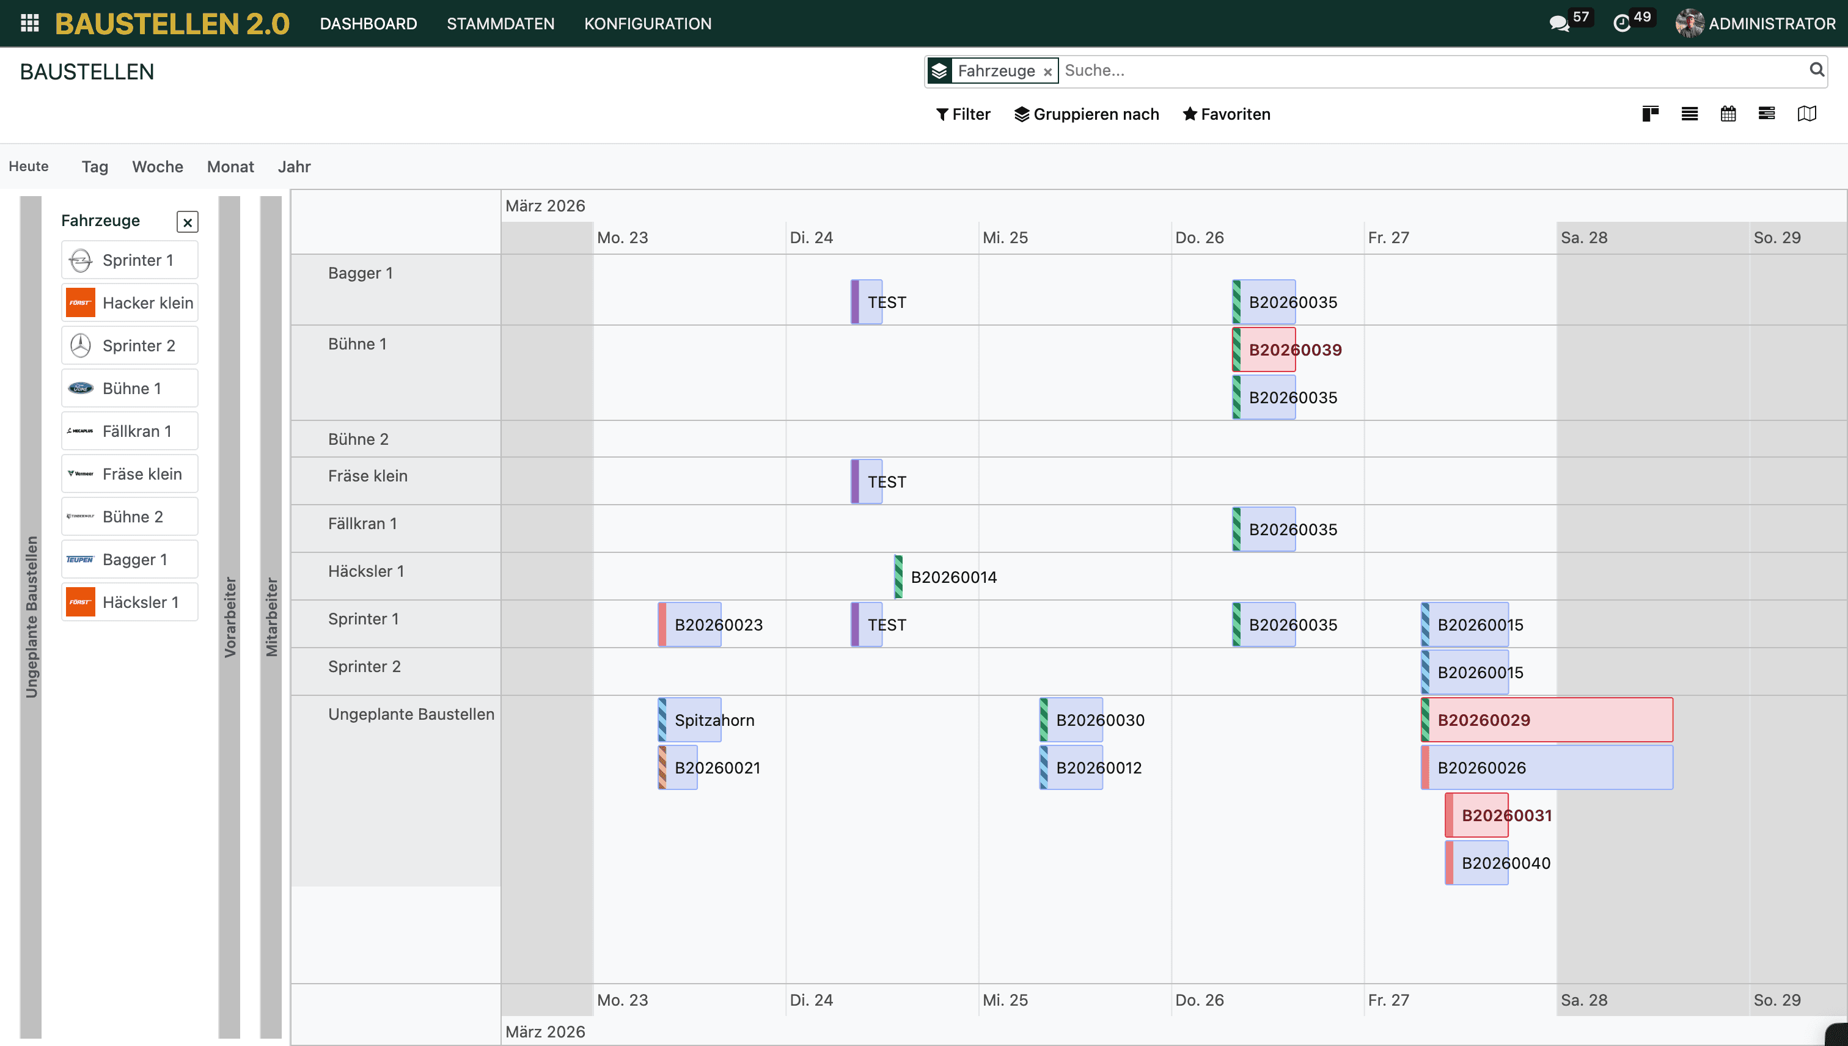Switch to the list view

(x=1689, y=114)
